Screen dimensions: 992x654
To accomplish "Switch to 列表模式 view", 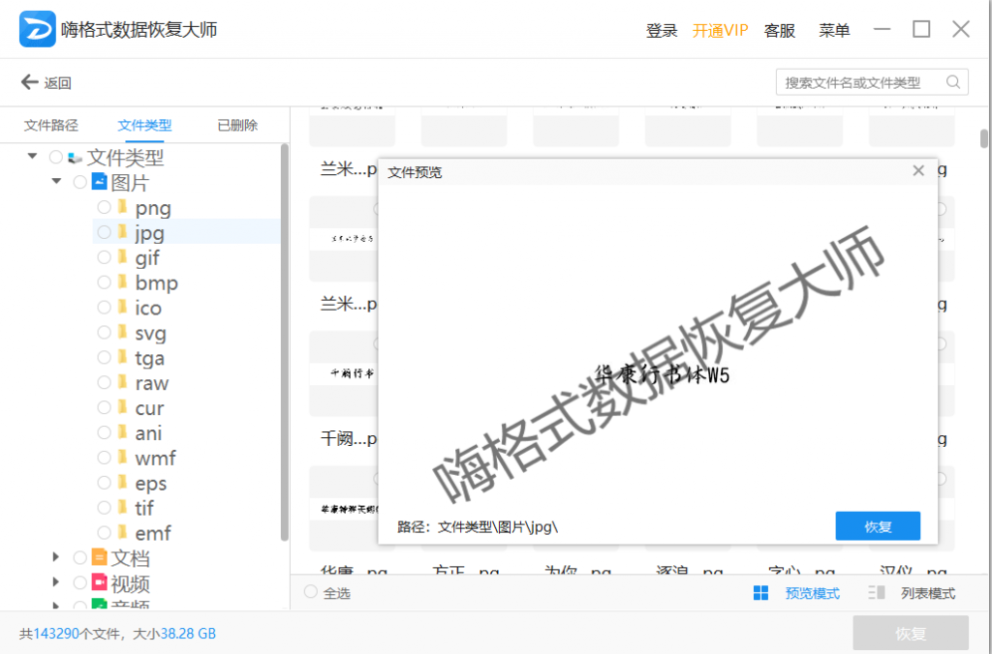I will (928, 593).
